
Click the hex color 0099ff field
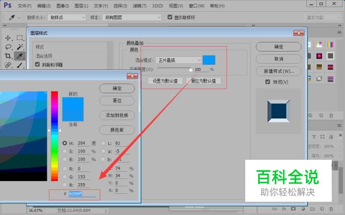coord(82,194)
